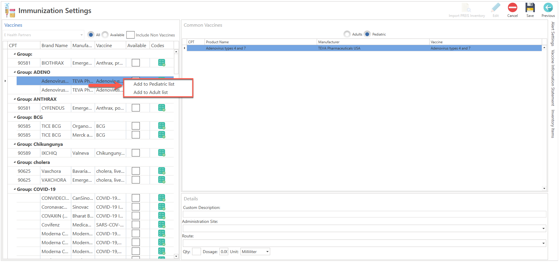Open Codes icon for Vaxchora Bavarian row
This screenshot has width=559, height=262.
[x=161, y=171]
